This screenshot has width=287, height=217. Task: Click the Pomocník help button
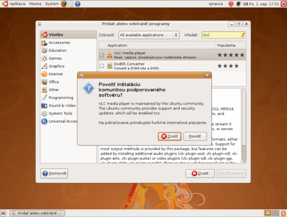coord(54,173)
